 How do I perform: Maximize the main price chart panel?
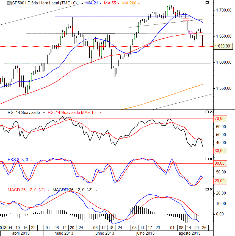[x=207, y=2]
